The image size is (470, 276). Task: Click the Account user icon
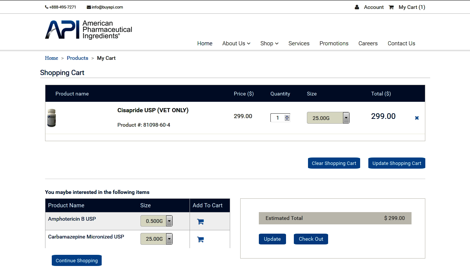(x=357, y=7)
